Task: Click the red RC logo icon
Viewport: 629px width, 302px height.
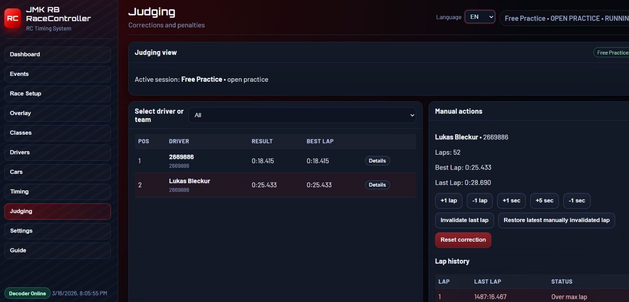Action: click(x=13, y=18)
